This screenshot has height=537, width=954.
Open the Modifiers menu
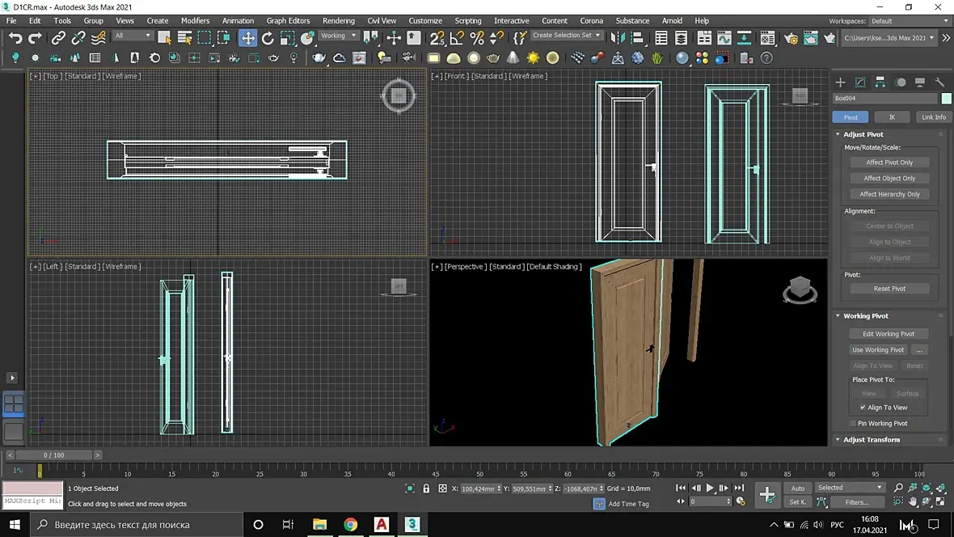click(195, 20)
